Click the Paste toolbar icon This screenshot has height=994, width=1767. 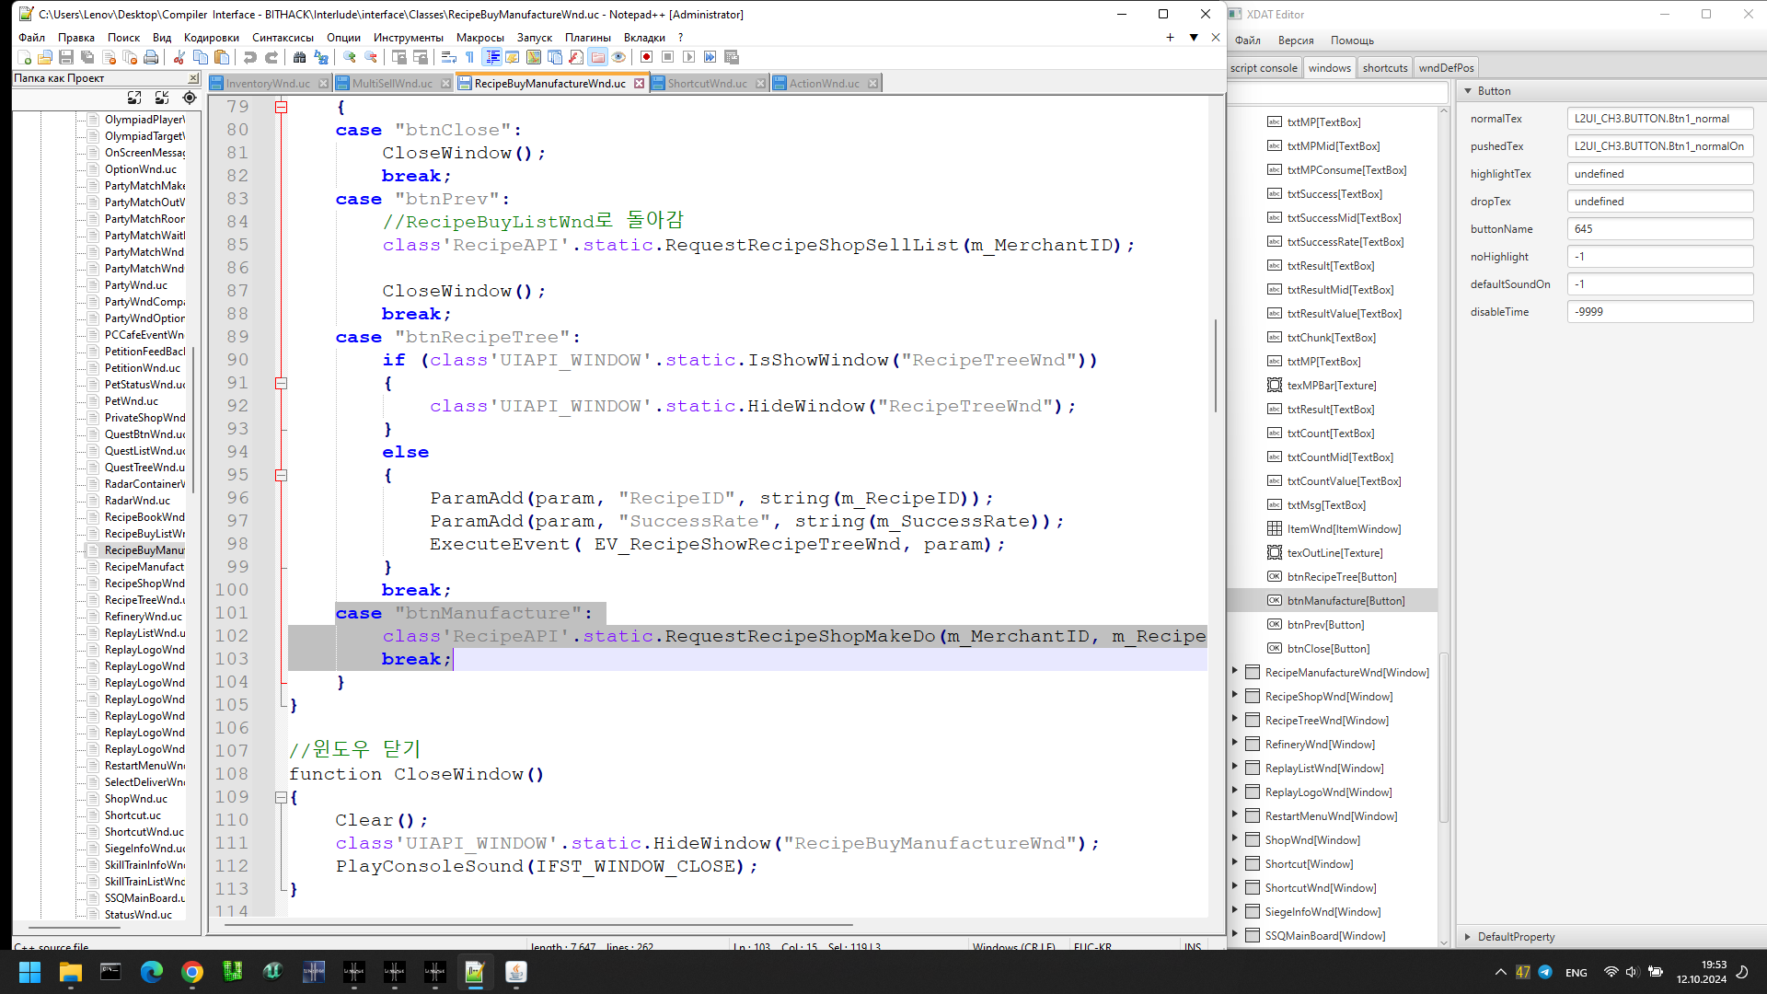pyautogui.click(x=222, y=57)
